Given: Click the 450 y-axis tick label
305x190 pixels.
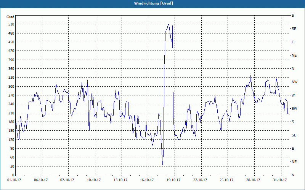Looking at the screenshot, I should (11, 42).
